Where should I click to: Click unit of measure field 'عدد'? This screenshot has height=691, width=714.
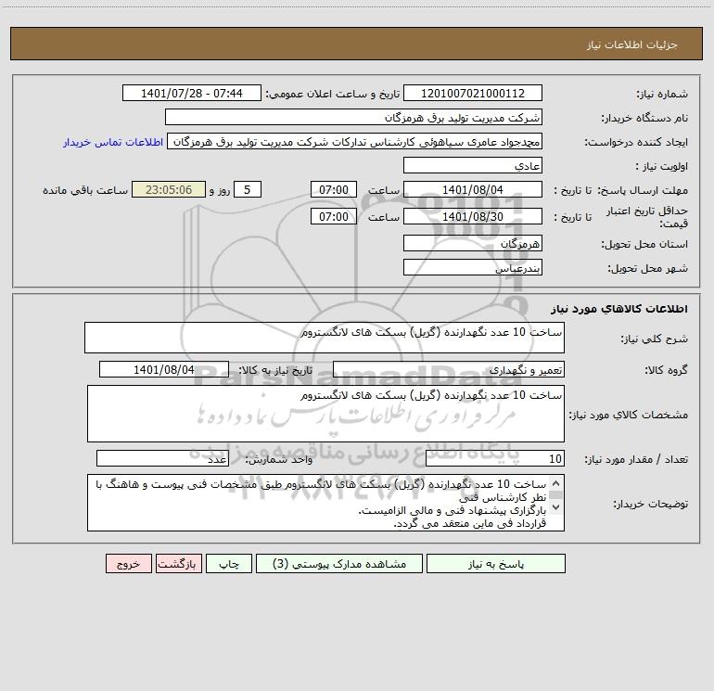tap(162, 459)
